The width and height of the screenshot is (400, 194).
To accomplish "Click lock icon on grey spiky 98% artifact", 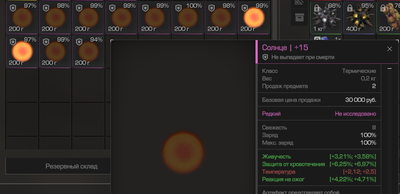I will [x=317, y=8].
